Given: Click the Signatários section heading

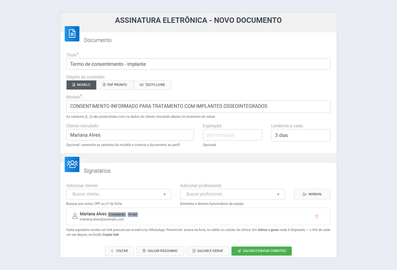Looking at the screenshot, I should coord(97,171).
